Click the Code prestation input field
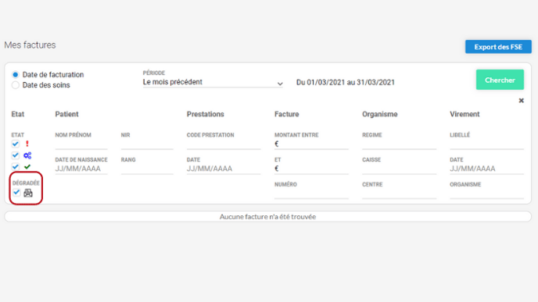 pos(224,144)
